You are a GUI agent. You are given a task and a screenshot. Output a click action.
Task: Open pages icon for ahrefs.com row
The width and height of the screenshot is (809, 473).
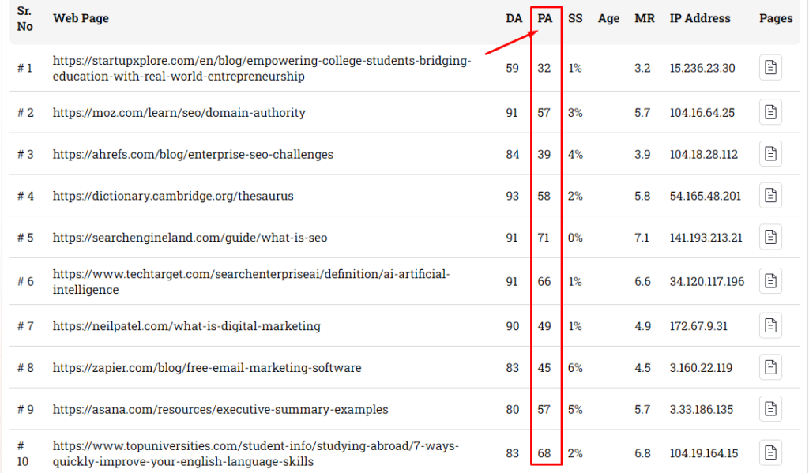pyautogui.click(x=770, y=154)
